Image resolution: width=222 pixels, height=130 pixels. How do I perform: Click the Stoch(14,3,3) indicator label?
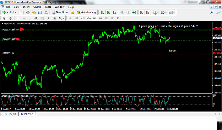click(16, 96)
